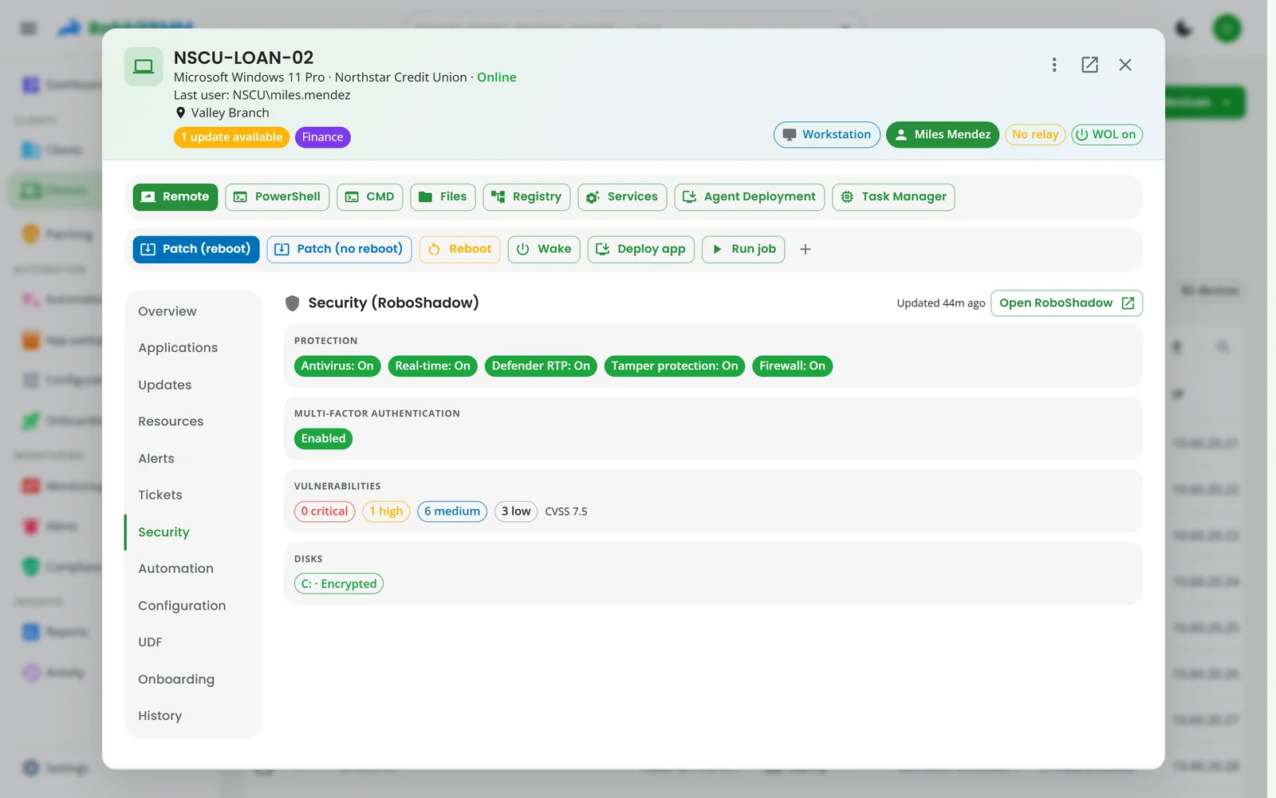This screenshot has height=798, width=1276.
Task: Open device in new window icon
Action: pos(1089,65)
